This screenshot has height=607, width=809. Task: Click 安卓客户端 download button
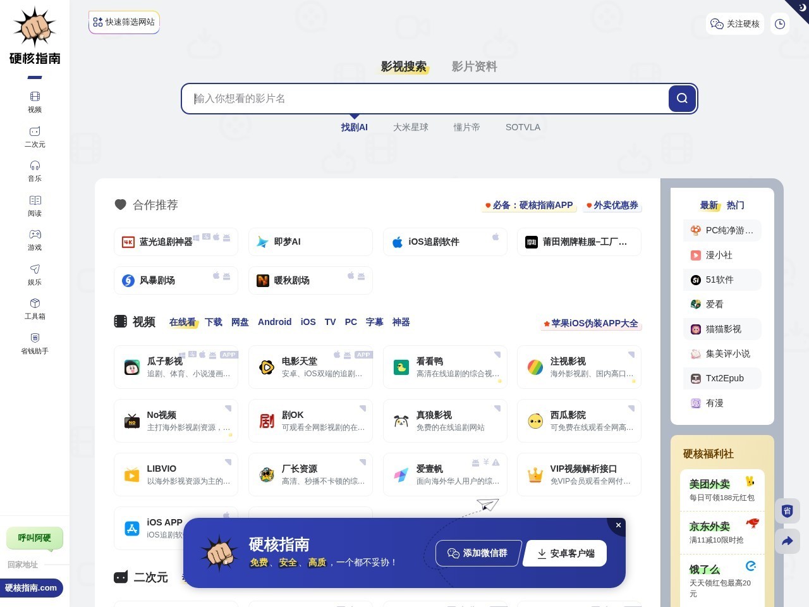tap(566, 553)
